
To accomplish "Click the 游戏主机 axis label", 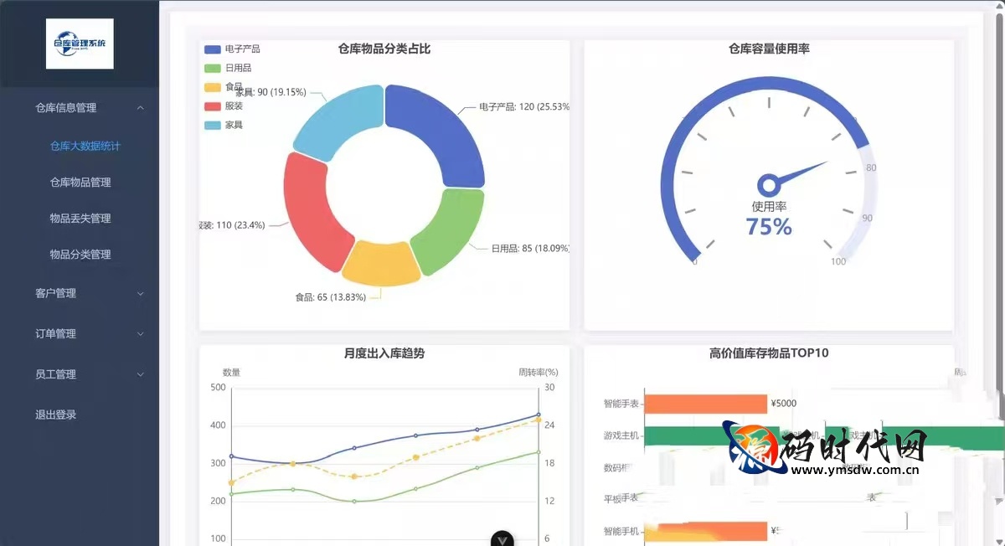I will click(621, 435).
